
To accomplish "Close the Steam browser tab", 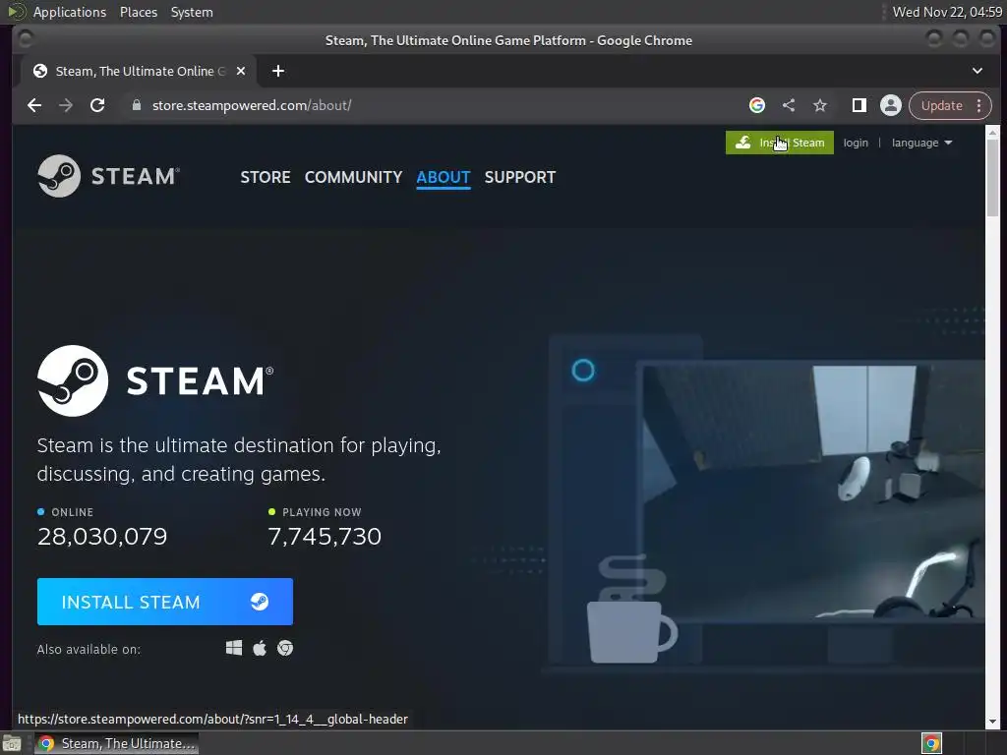I will [241, 71].
